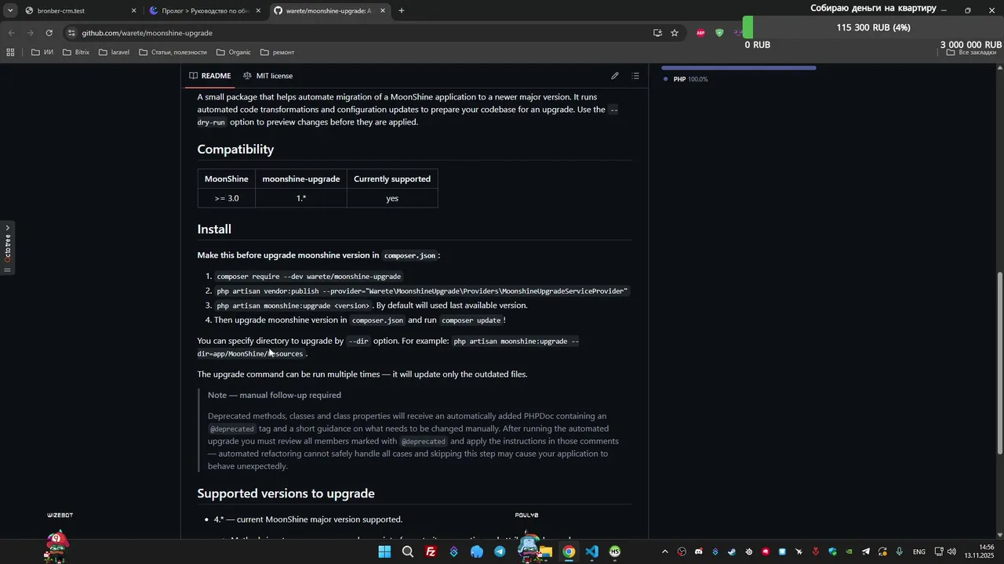Open Все закладки folder
The width and height of the screenshot is (1004, 564).
[x=971, y=52]
